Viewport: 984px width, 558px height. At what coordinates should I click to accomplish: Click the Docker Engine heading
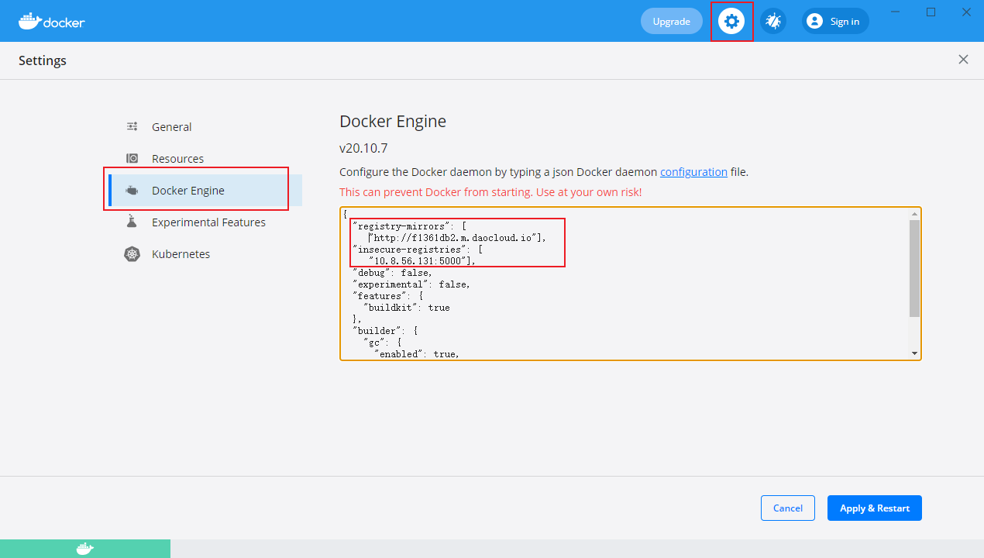tap(393, 122)
